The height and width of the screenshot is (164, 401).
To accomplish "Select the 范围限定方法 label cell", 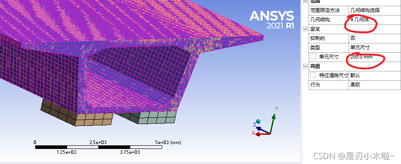I will 329,11.
